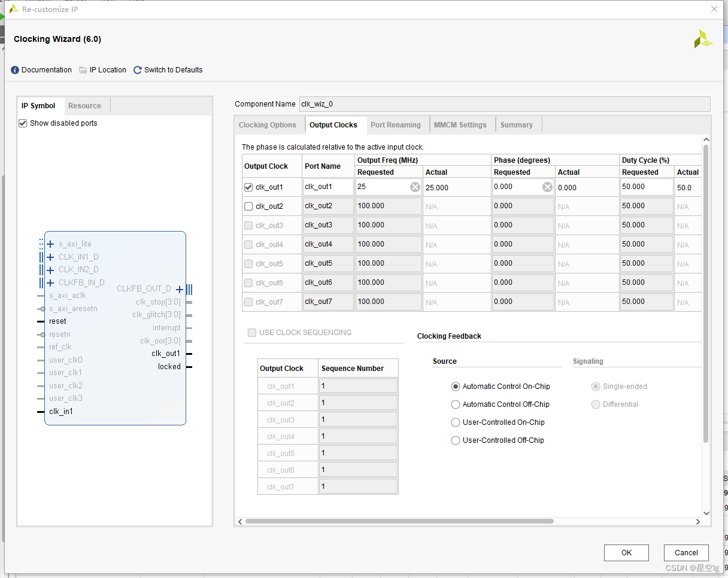Click the locked port label

[x=169, y=367]
